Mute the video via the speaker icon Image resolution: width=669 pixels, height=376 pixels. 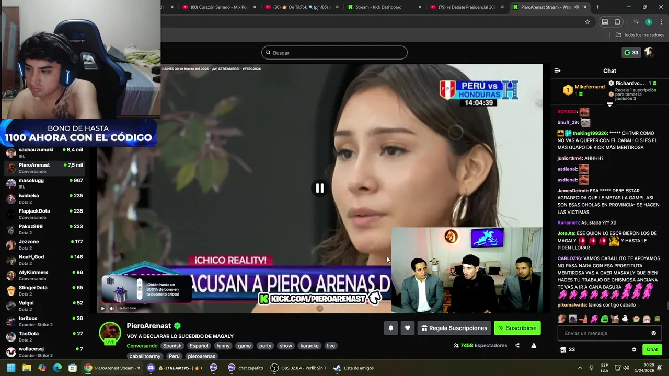[111, 309]
